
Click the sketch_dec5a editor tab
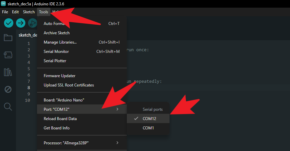tap(28, 35)
